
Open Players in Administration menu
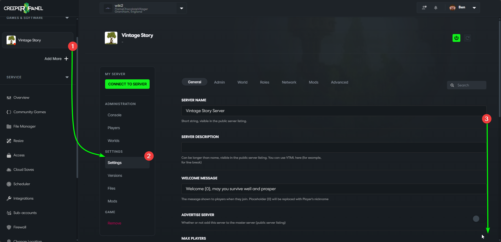[x=114, y=128]
